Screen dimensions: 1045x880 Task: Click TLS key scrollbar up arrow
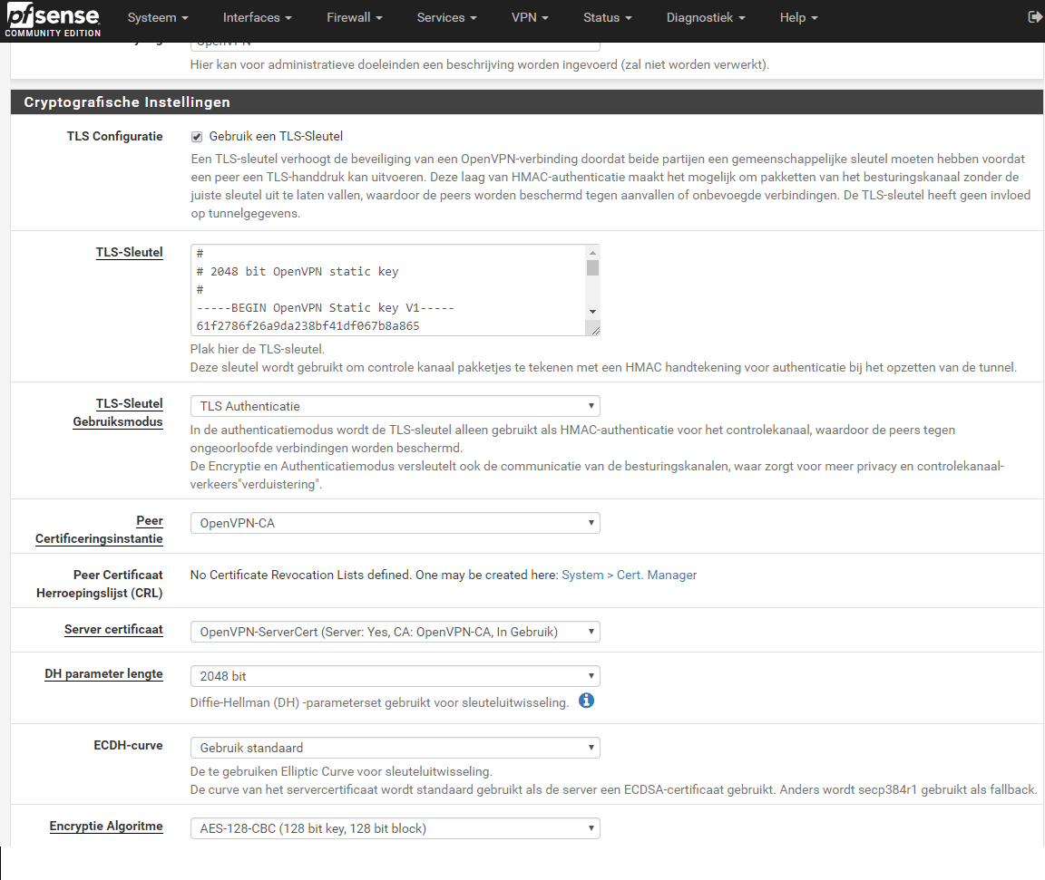pos(592,253)
